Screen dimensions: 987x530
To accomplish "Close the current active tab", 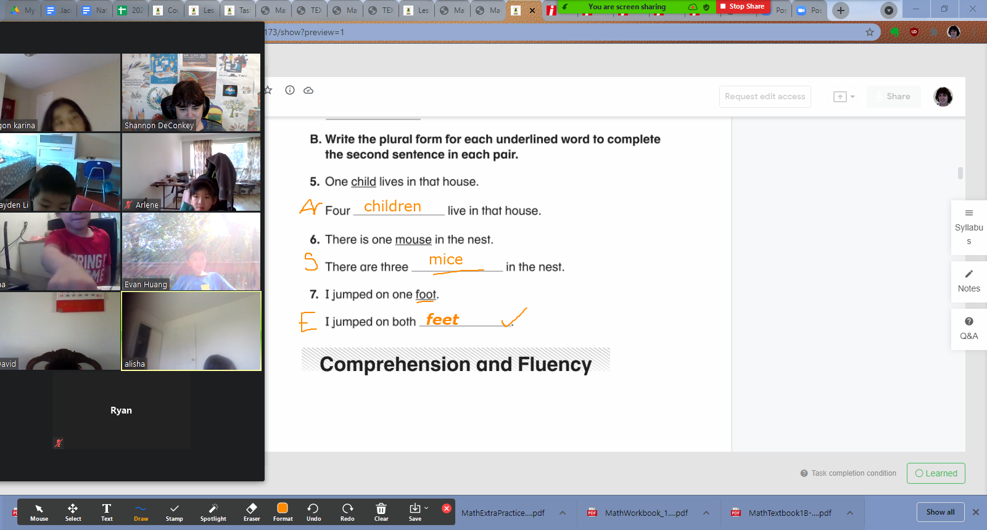I will [532, 10].
